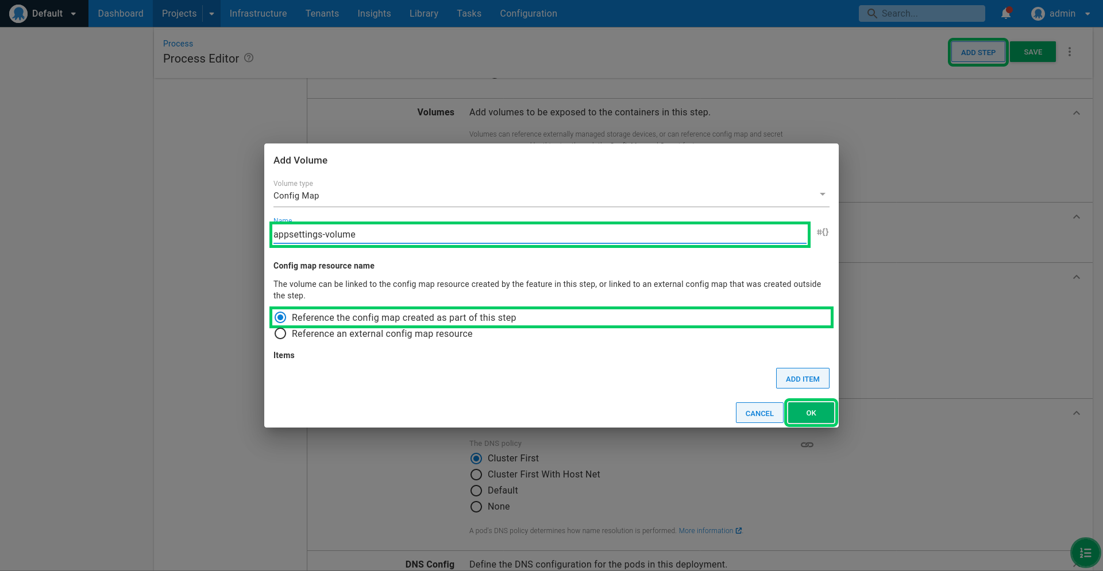Image resolution: width=1103 pixels, height=571 pixels.
Task: Open Library menu item
Action: pos(424,13)
